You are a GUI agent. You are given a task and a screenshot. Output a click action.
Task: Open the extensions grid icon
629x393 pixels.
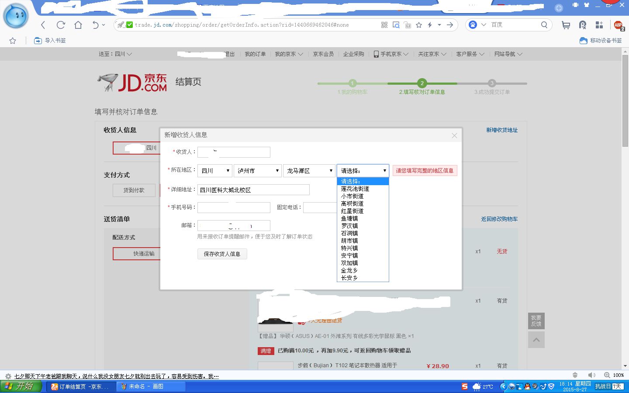pyautogui.click(x=599, y=25)
